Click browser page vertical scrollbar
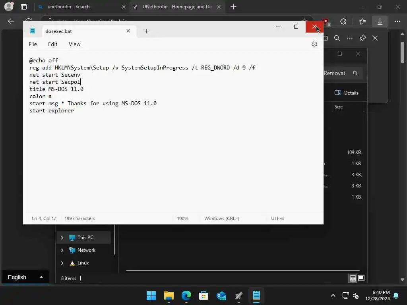This screenshot has width=407, height=305. (x=402, y=52)
